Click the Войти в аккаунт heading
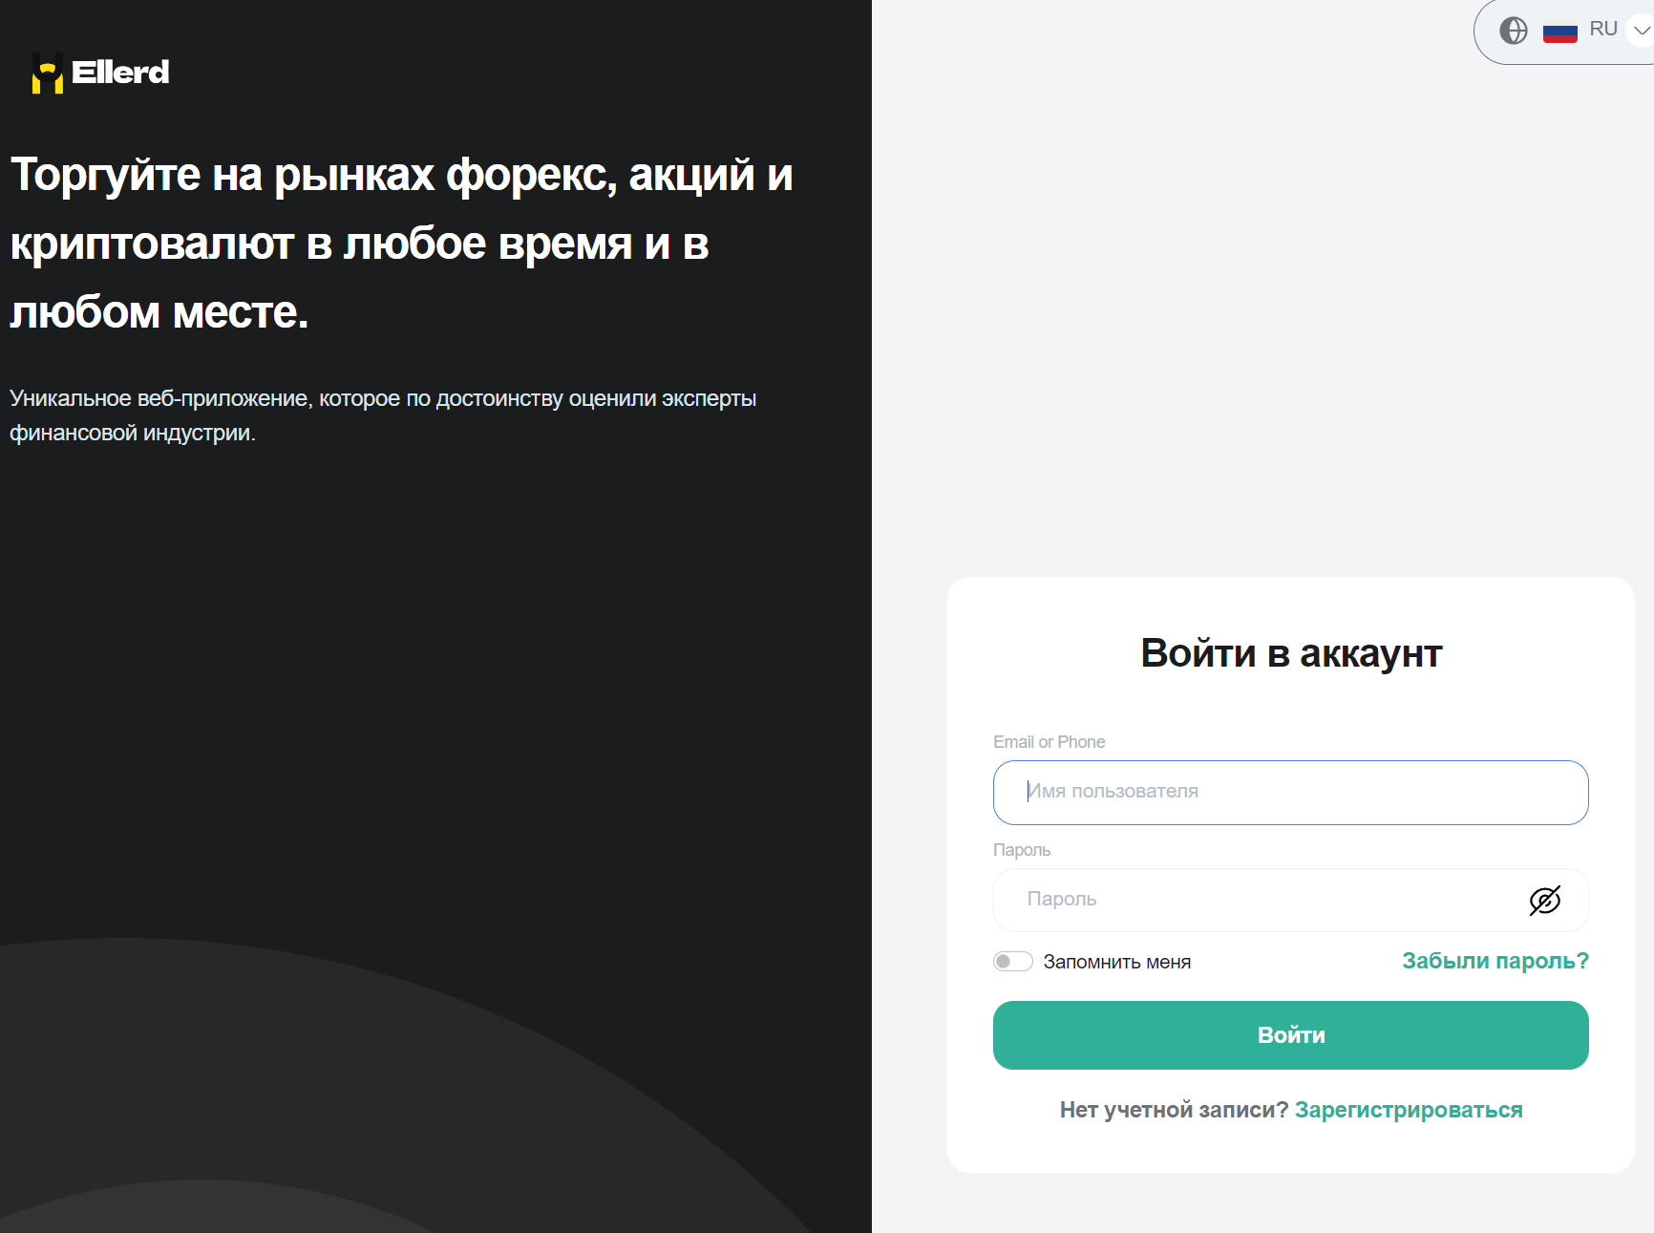This screenshot has width=1654, height=1233. 1290,654
